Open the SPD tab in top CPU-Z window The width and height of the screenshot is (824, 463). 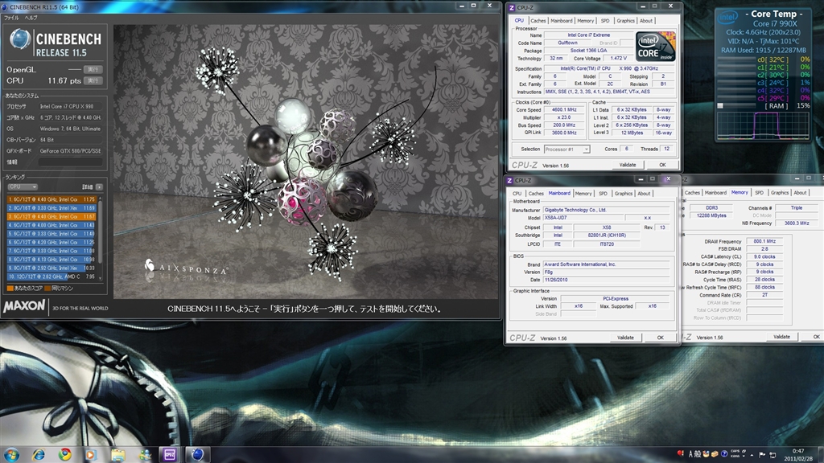[604, 21]
